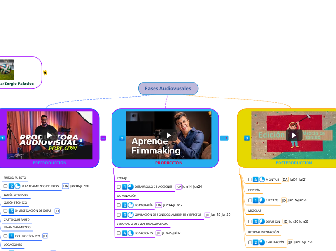Screen dimensions: 336x251
Task: Click progress pie icon on Efectos
Action: pos(262,200)
